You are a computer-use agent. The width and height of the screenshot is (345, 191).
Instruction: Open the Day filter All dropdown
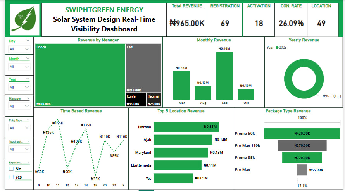point(19,49)
